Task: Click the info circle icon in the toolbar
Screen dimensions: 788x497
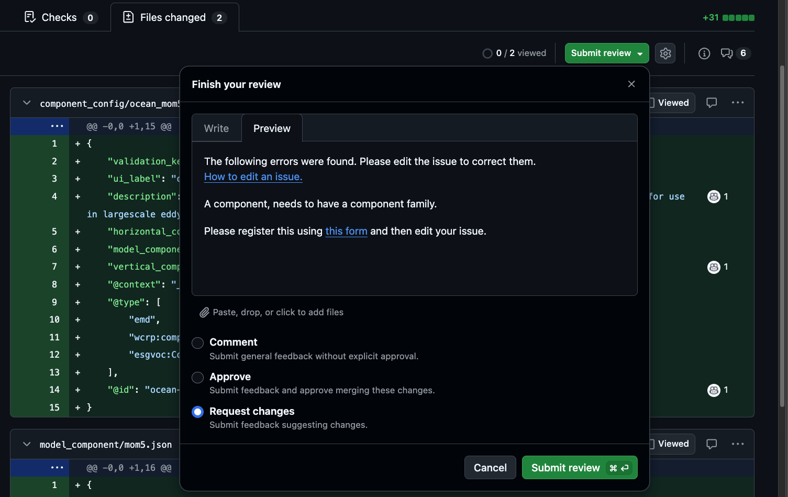Action: point(704,53)
